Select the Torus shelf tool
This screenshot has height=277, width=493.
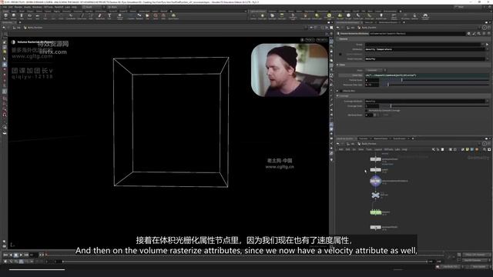pyautogui.click(x=29, y=16)
